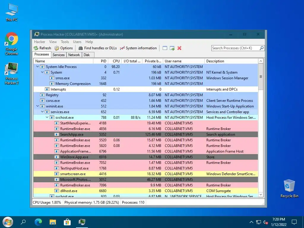304x228 pixels.
Task: Click the SearchApp.exe process icon
Action: (x=57, y=134)
